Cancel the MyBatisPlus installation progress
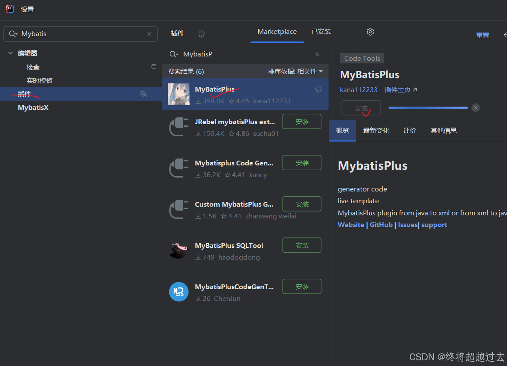Image resolution: width=507 pixels, height=366 pixels. click(x=476, y=108)
